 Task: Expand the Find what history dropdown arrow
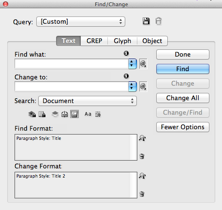[x=133, y=64]
